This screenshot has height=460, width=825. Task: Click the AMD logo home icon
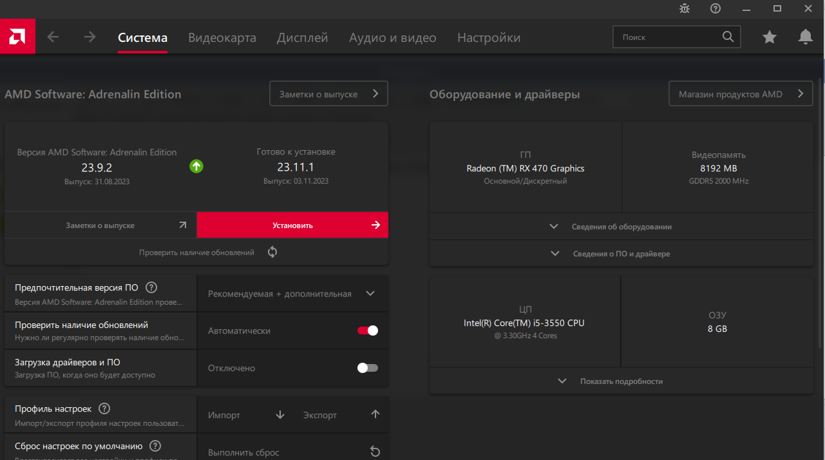[x=17, y=37]
